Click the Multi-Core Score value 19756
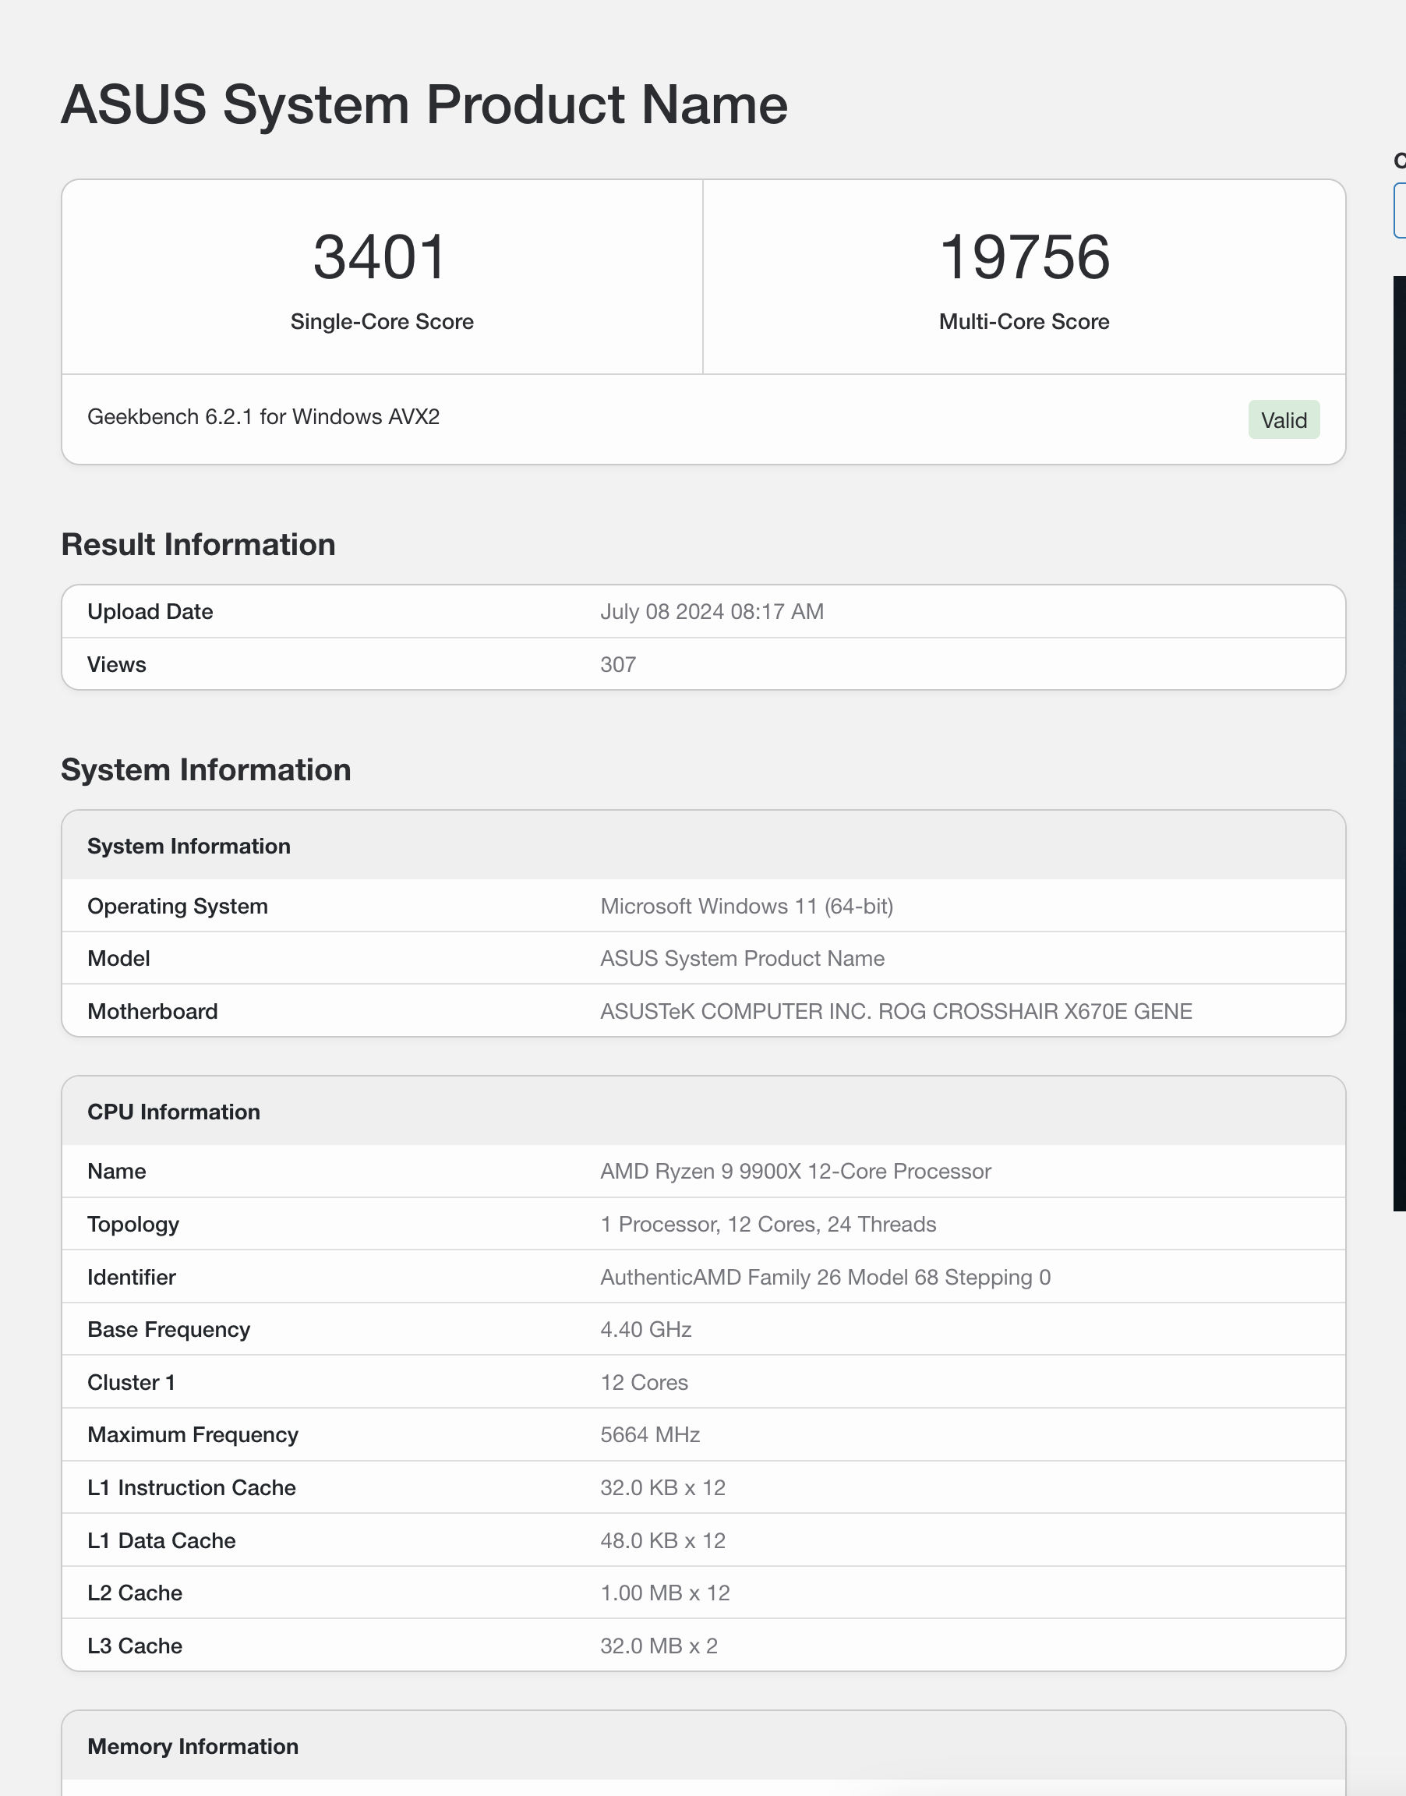 [1024, 256]
